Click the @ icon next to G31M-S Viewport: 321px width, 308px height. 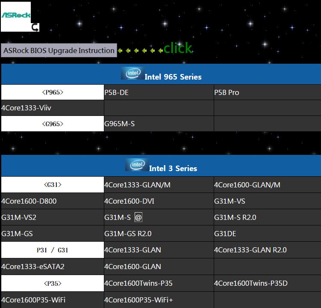click(x=138, y=217)
